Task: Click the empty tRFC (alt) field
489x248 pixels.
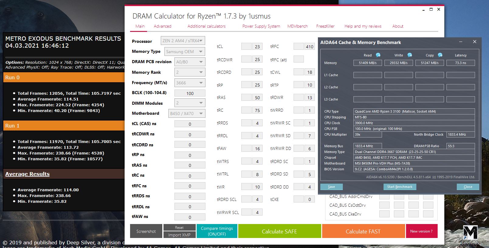Action: [299, 59]
